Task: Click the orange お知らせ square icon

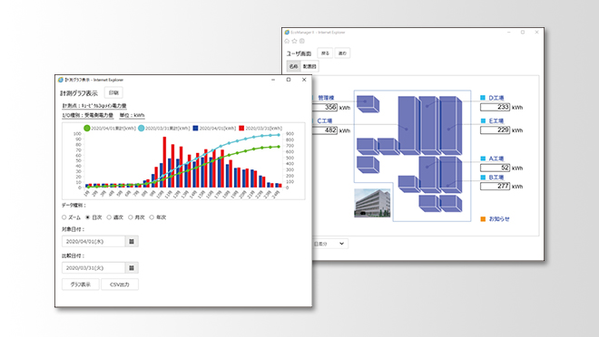Action: click(483, 219)
